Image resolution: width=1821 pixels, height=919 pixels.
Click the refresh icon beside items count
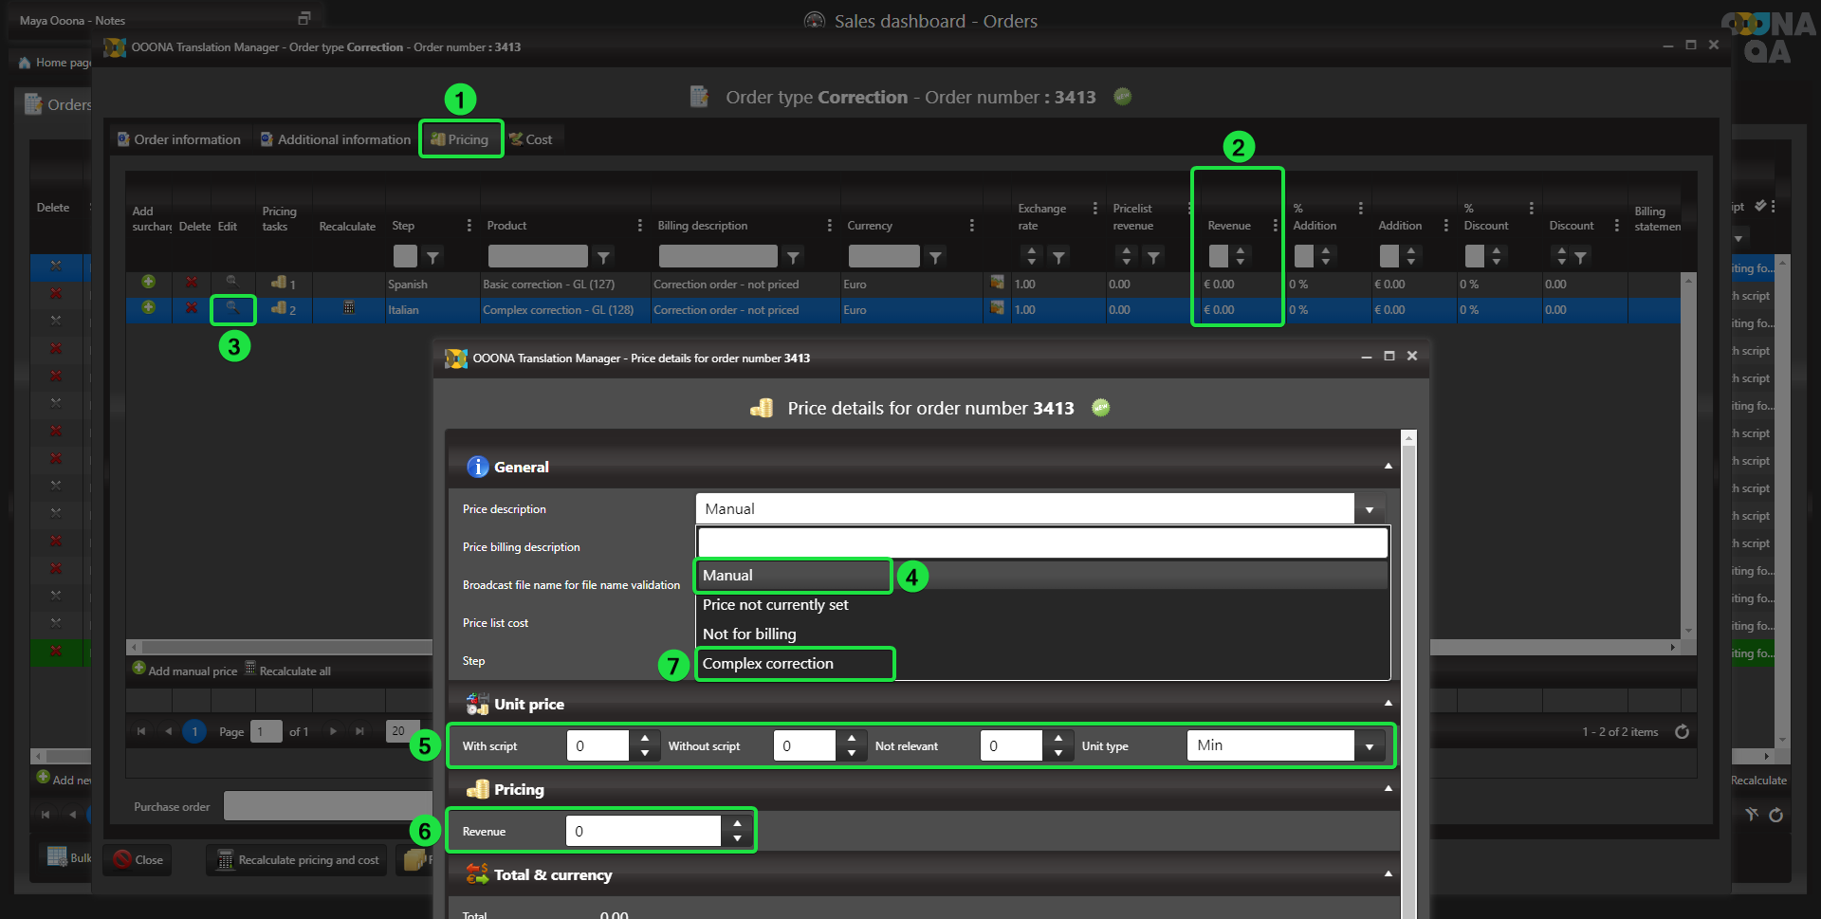click(x=1682, y=731)
